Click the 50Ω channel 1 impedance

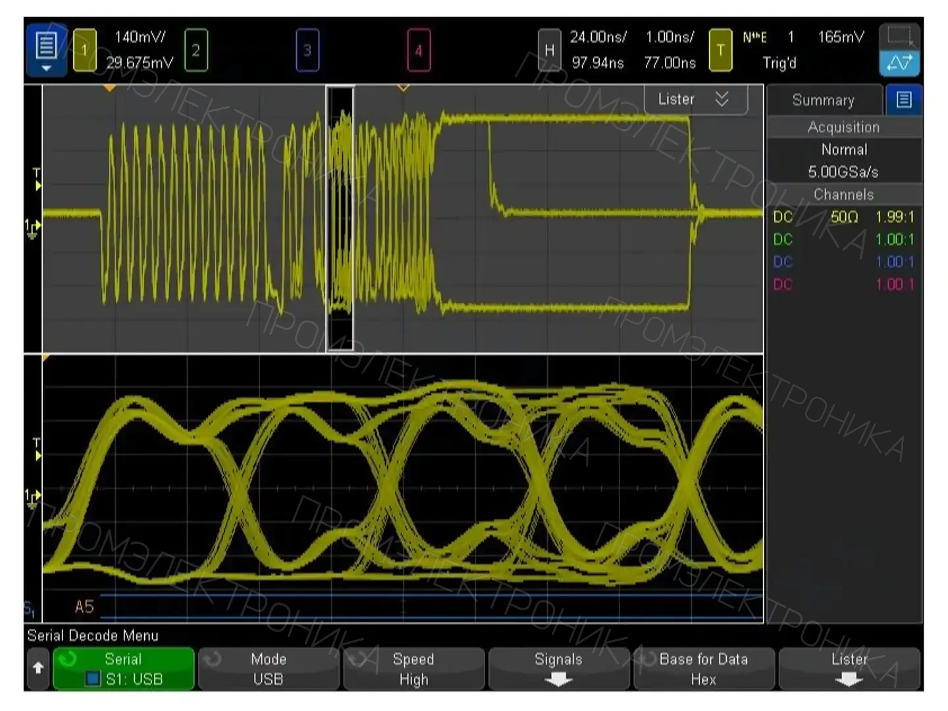pyautogui.click(x=844, y=217)
